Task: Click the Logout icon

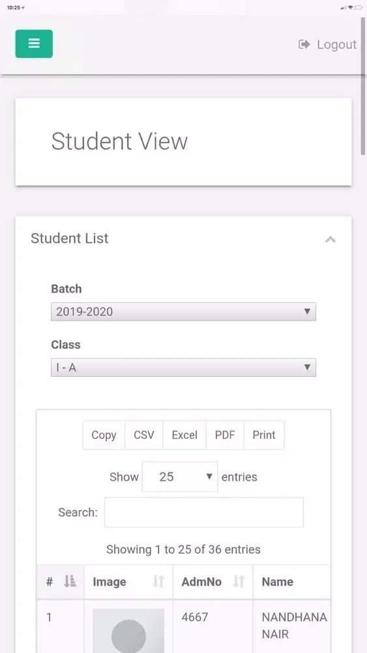Action: click(304, 44)
